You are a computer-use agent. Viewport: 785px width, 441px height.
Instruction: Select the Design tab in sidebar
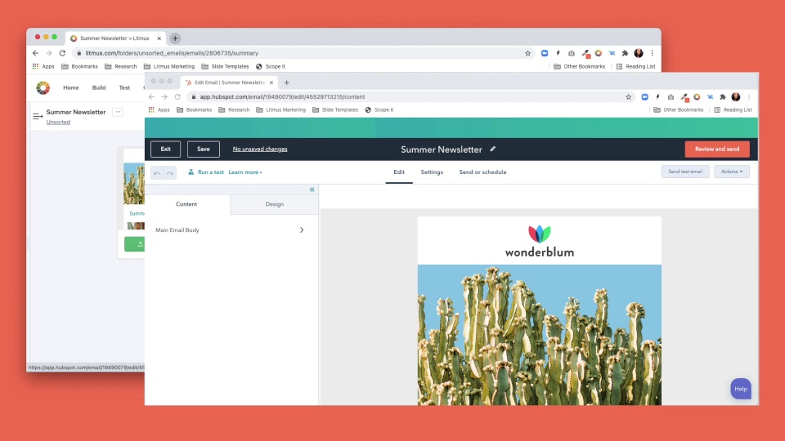pyautogui.click(x=275, y=204)
